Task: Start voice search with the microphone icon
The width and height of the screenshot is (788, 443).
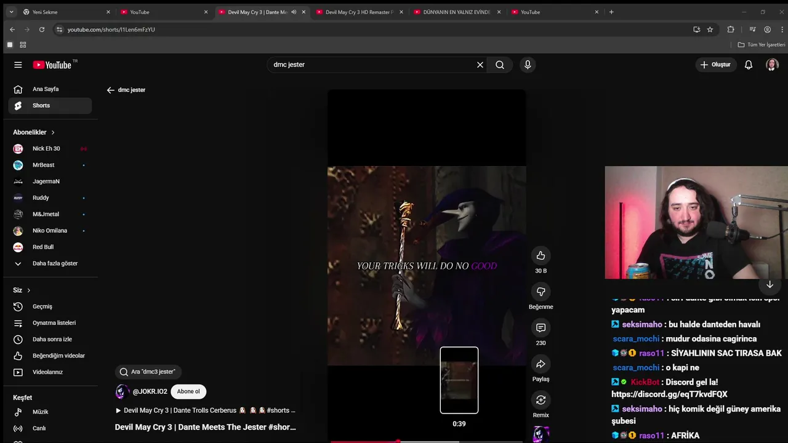Action: point(528,65)
